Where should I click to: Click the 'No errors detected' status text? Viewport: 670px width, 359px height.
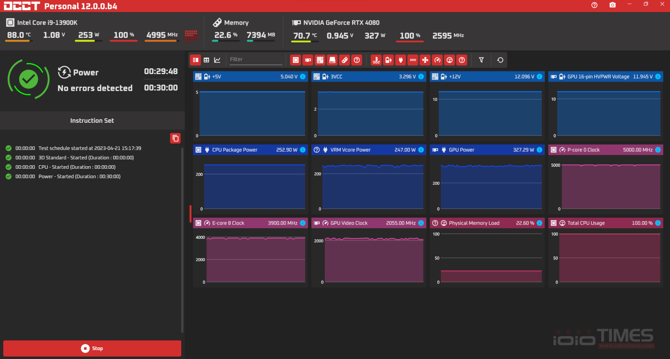(x=95, y=88)
